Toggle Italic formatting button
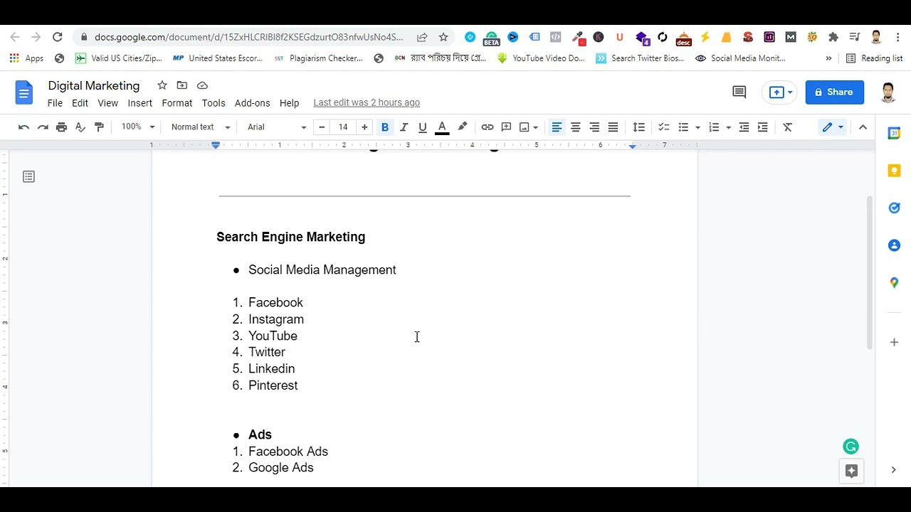 click(404, 127)
